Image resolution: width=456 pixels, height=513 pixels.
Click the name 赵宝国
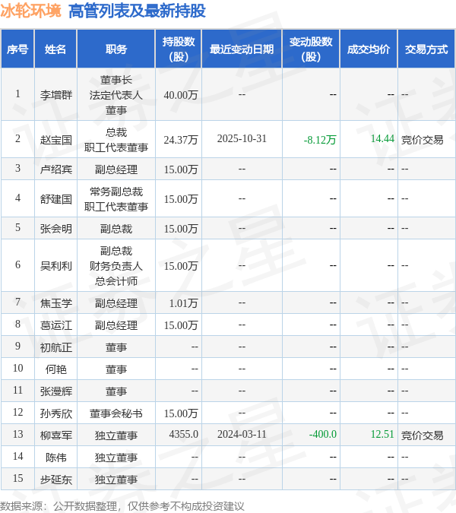(56, 140)
